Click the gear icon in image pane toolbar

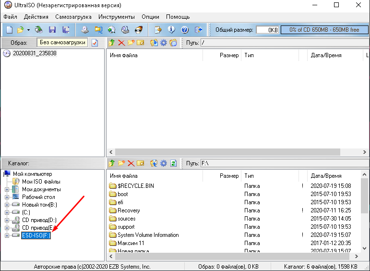point(164,43)
